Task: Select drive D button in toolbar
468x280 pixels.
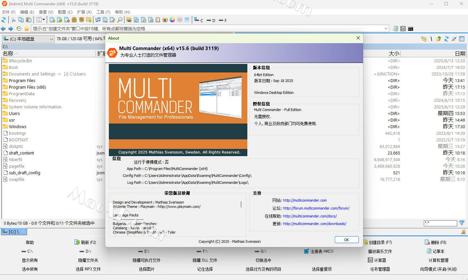Action: coord(211,20)
